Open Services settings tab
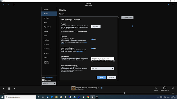177x99 pixels. [49, 18]
